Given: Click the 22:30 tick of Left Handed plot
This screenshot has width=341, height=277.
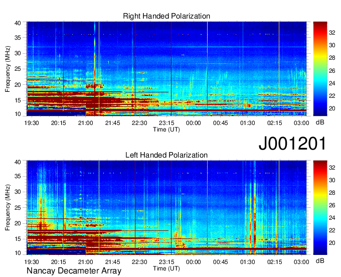Looking at the screenshot, I should (139, 262).
